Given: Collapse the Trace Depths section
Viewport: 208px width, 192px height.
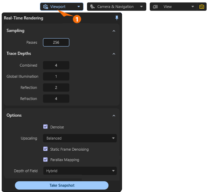Looking at the screenshot, I should [x=114, y=54].
